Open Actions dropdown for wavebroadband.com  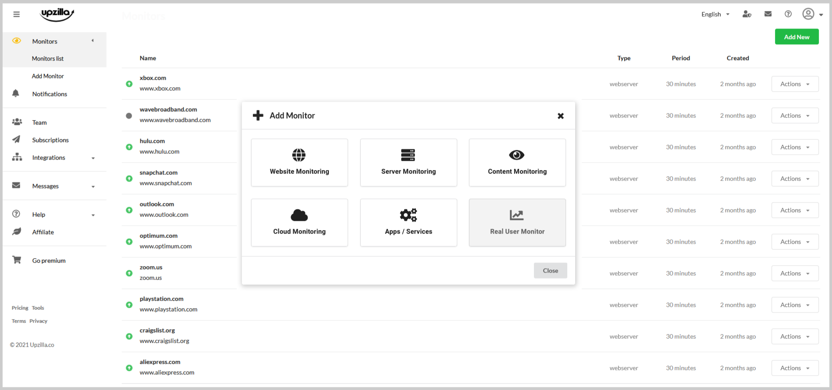pos(795,115)
